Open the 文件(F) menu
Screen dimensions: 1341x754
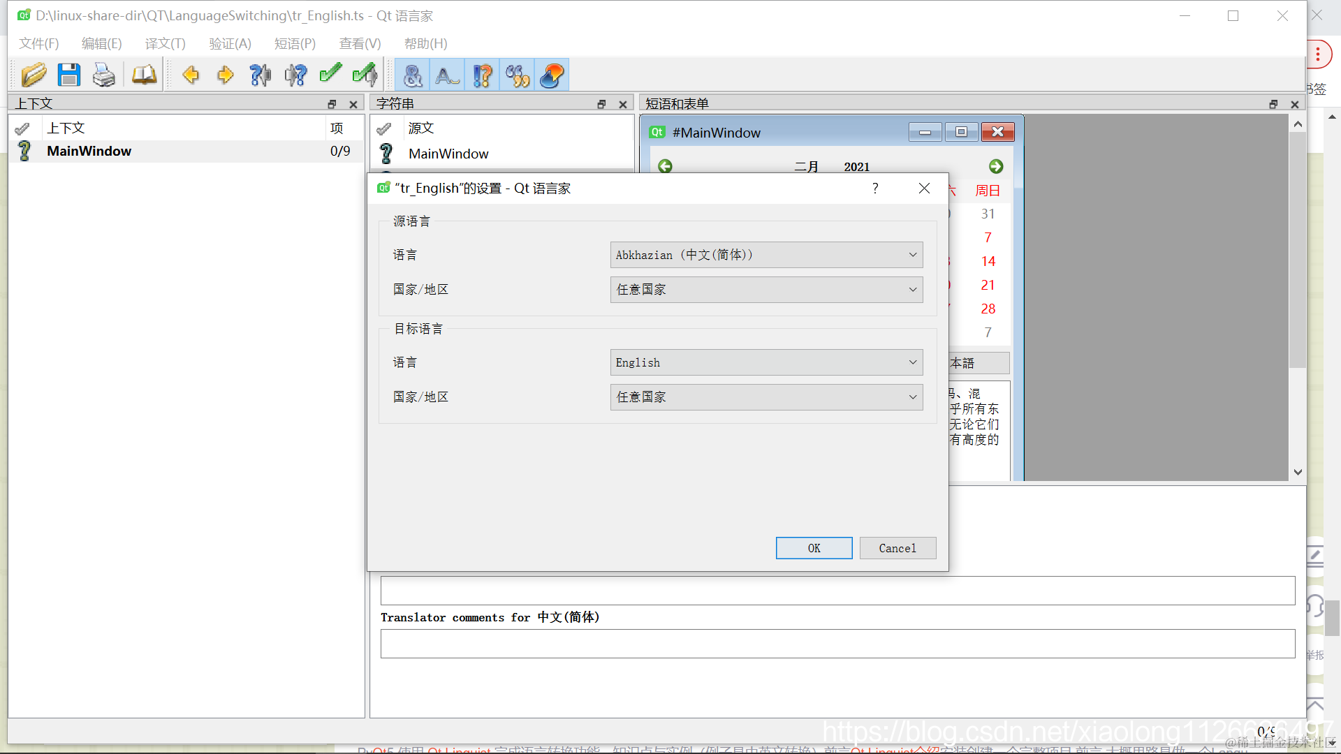(39, 43)
